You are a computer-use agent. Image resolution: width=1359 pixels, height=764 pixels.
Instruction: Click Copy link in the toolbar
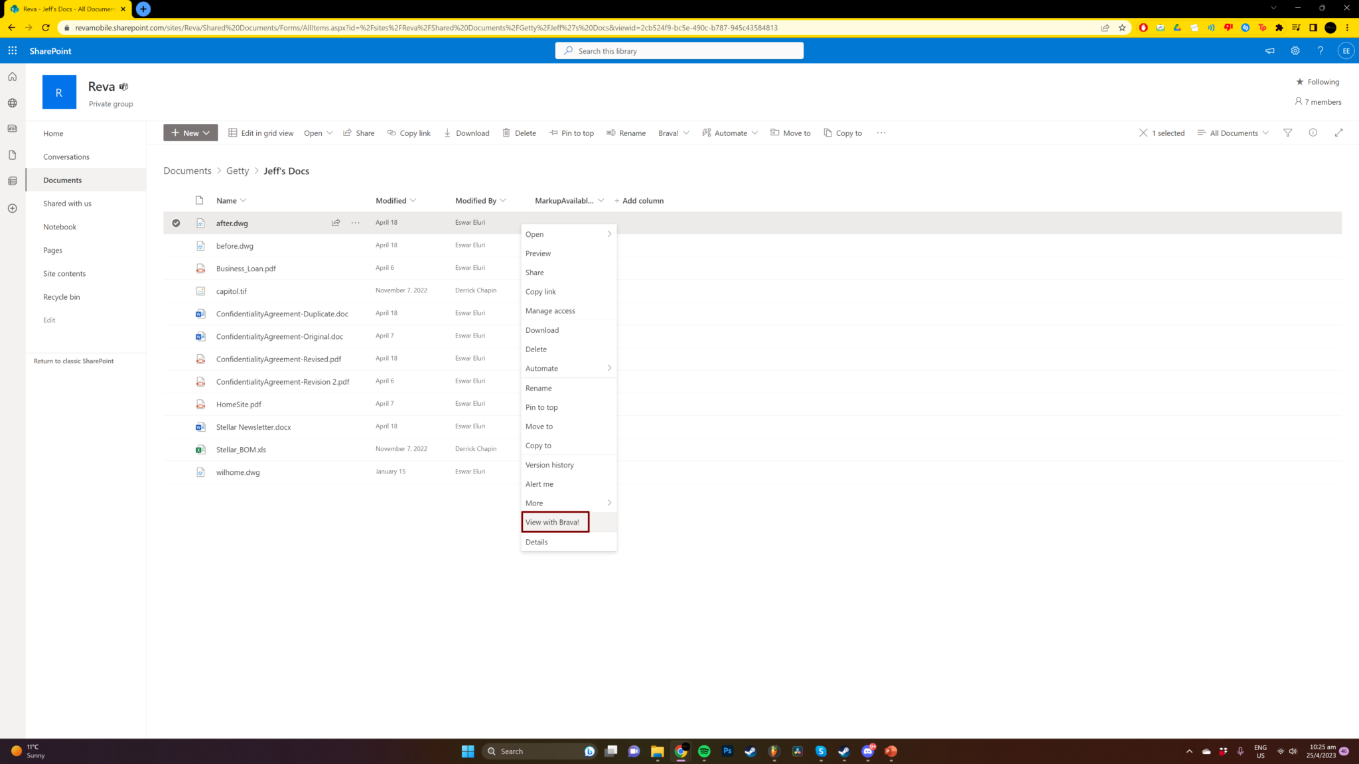[409, 133]
